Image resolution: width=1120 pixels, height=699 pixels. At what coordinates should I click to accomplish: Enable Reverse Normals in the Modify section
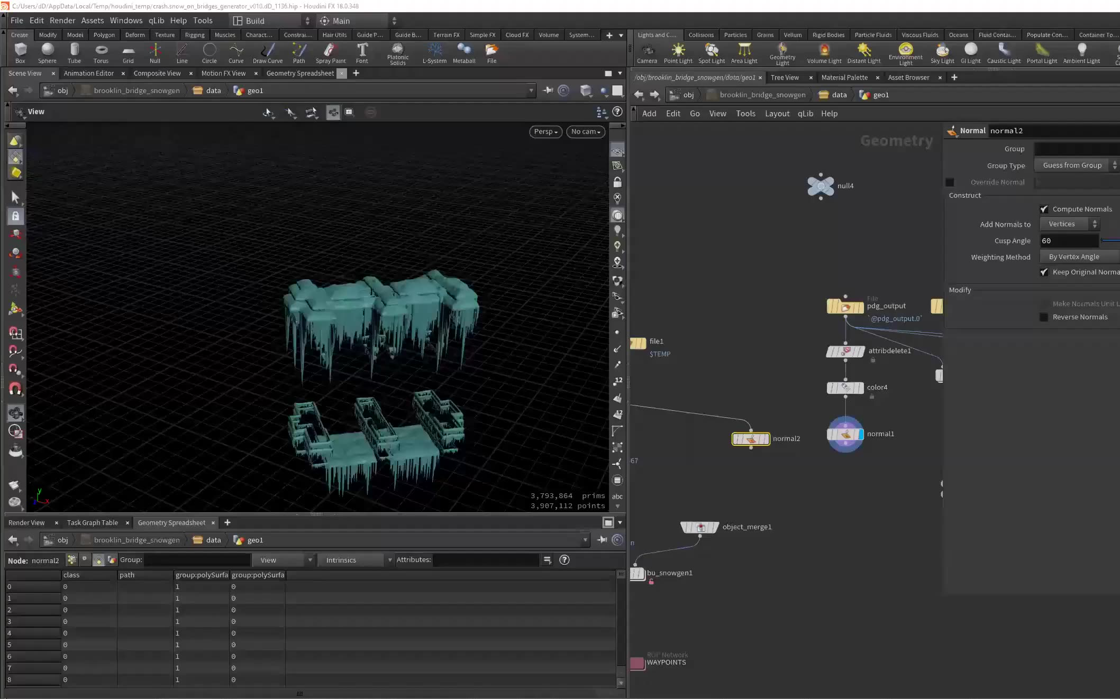(1044, 317)
